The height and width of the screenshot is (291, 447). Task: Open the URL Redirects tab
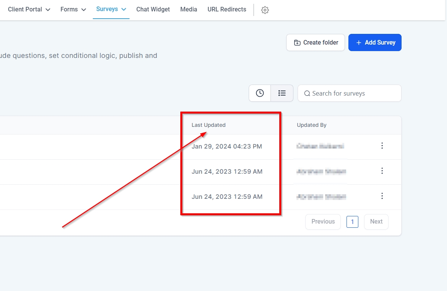pyautogui.click(x=227, y=10)
